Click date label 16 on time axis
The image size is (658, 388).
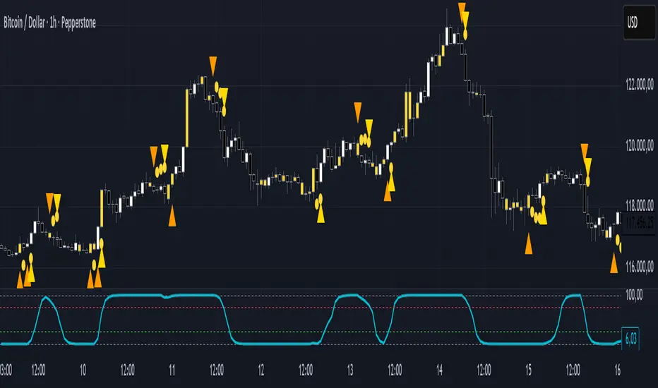617,370
